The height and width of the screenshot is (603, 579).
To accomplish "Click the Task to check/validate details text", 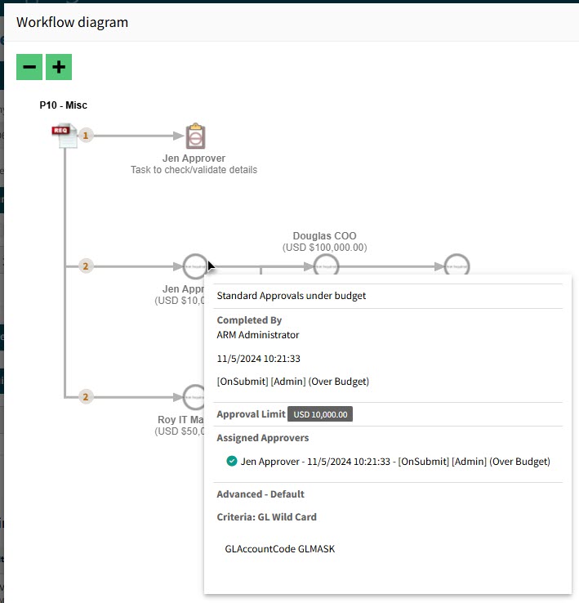I will [194, 170].
